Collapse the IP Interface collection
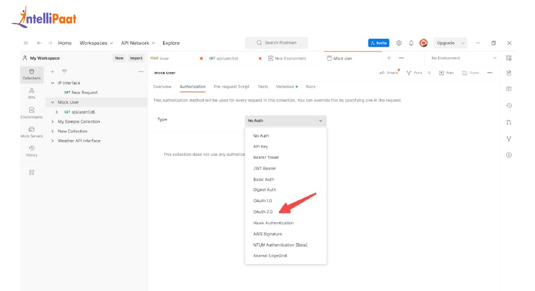Image resolution: width=535 pixels, height=291 pixels. coord(52,83)
